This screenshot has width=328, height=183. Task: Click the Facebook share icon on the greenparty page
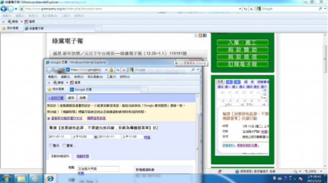click(x=205, y=35)
